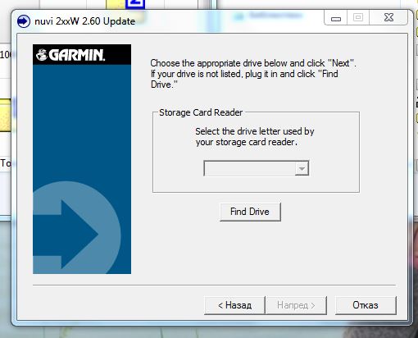This screenshot has height=338, width=418.
Task: Click the 'Select the drive letter used by' text
Action: click(255, 131)
